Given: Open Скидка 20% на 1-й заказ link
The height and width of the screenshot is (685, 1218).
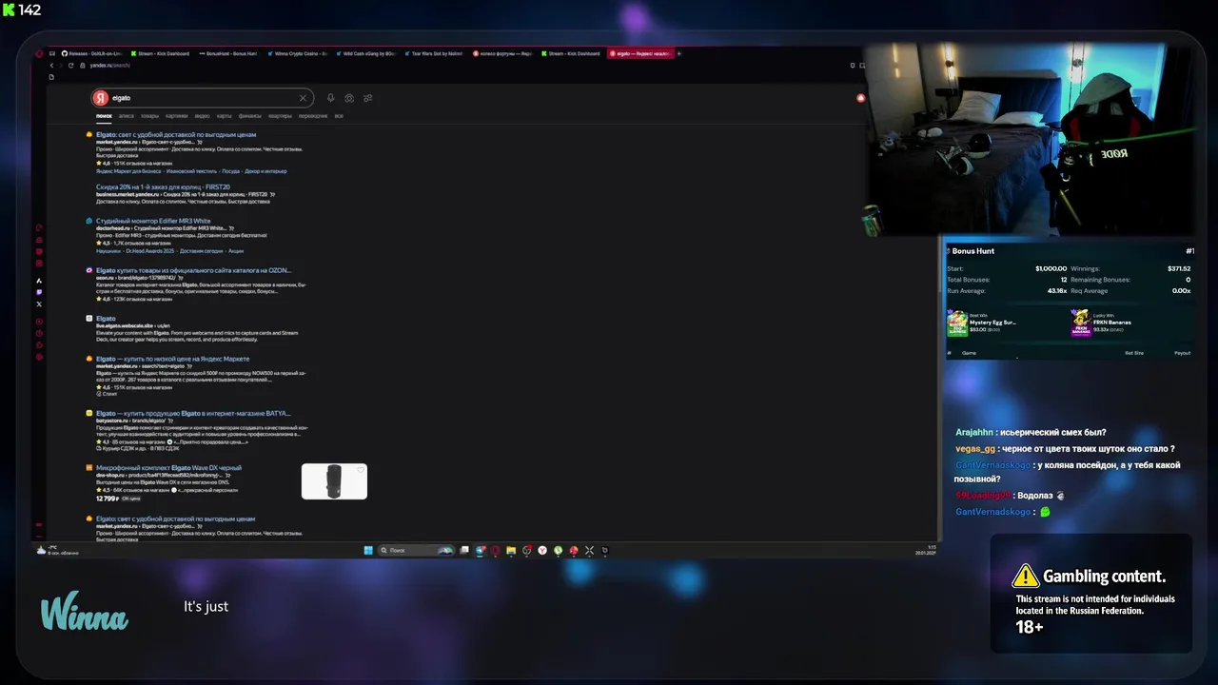Looking at the screenshot, I should (x=163, y=187).
